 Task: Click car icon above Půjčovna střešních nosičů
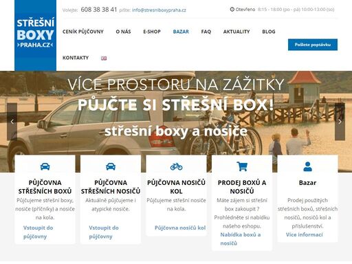111,166
